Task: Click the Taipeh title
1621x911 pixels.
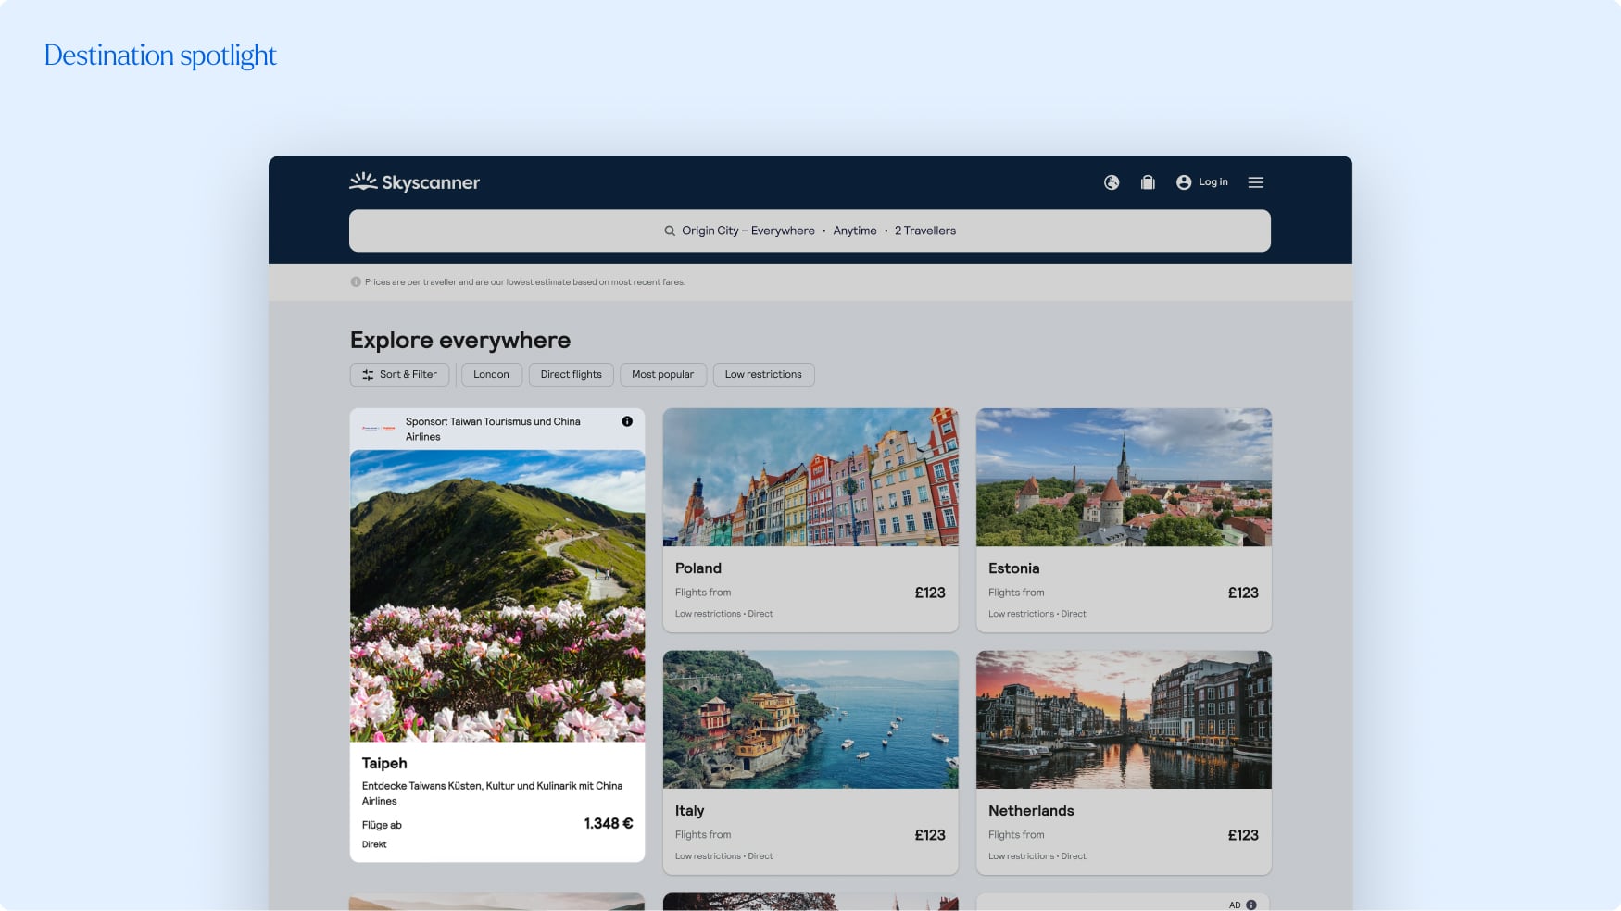Action: (384, 763)
